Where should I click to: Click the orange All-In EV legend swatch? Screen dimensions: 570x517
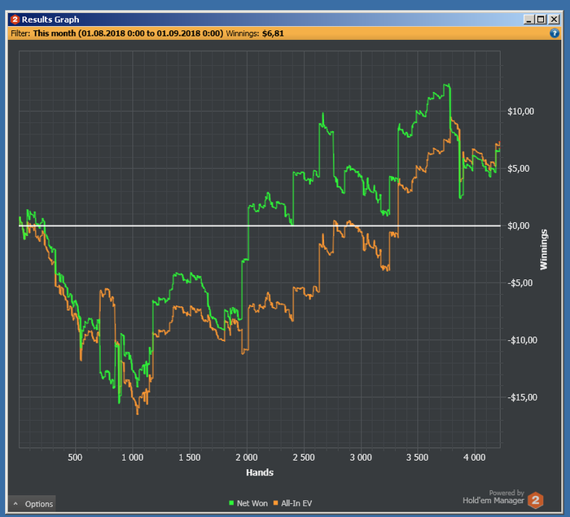275,503
